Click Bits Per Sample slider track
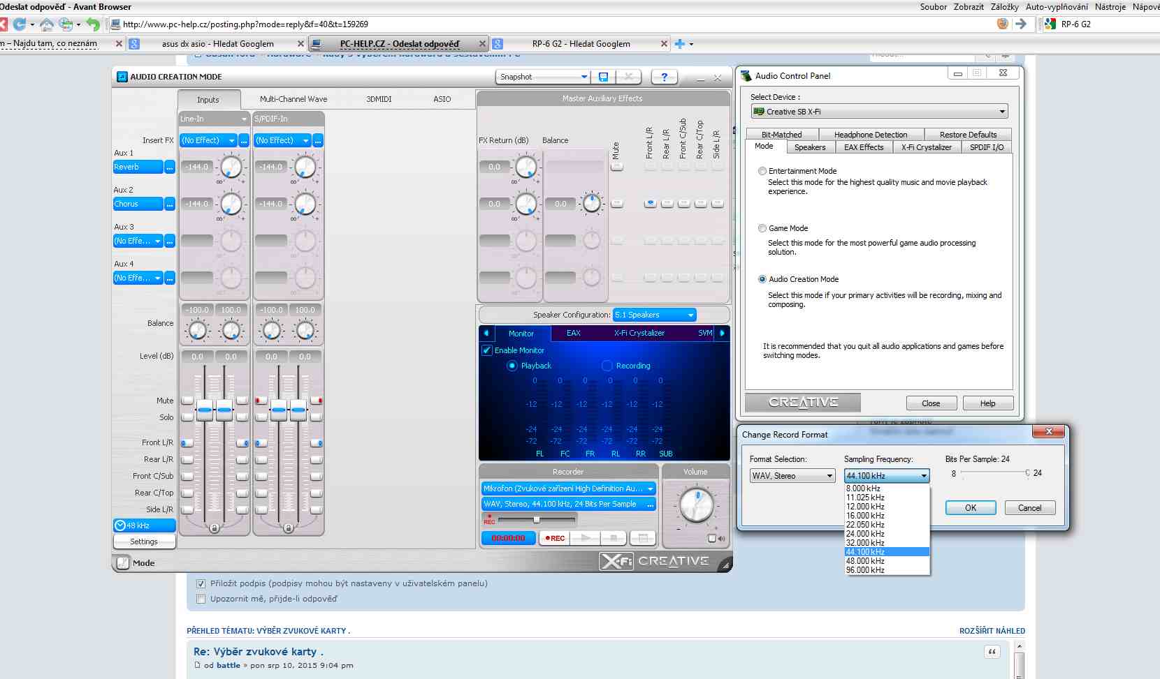Screen dimensions: 1160x679 pos(995,473)
